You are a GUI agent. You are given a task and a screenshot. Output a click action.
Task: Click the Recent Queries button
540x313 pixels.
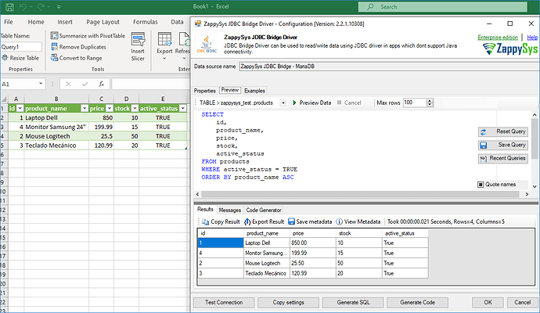coord(502,158)
